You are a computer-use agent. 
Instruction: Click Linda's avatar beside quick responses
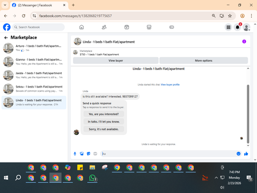click(x=77, y=132)
